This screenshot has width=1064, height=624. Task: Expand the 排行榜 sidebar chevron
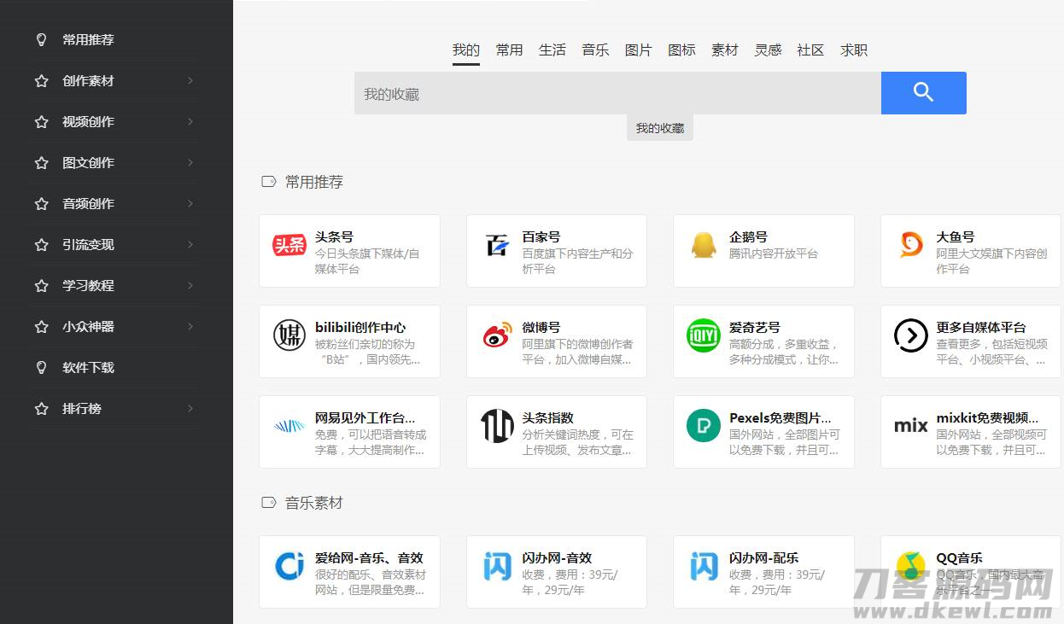pyautogui.click(x=190, y=408)
